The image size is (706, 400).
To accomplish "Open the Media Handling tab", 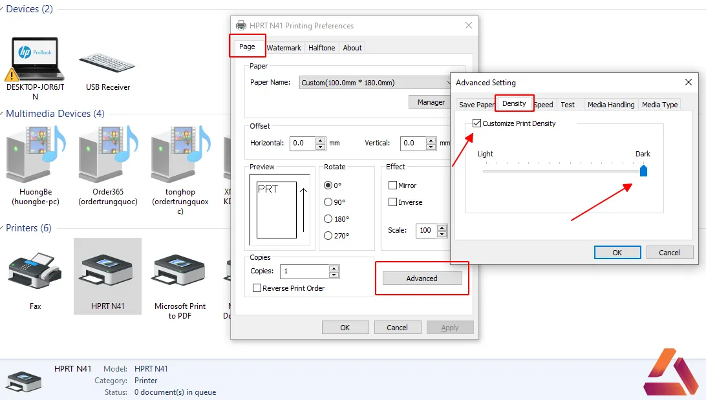I will tap(611, 105).
